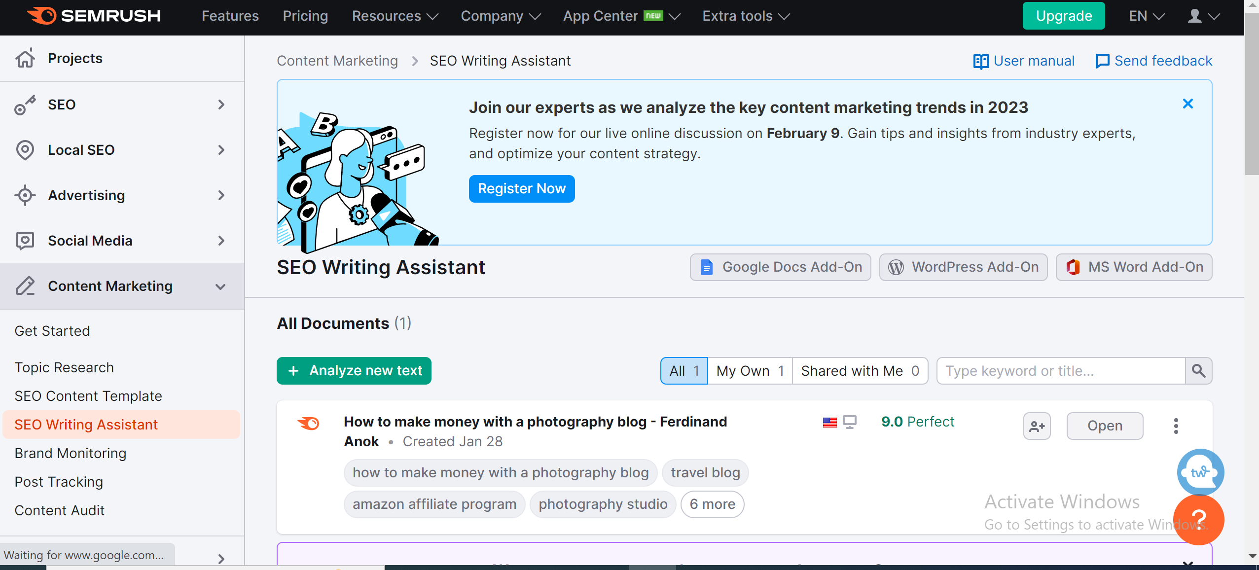Open the App Center dropdown menu
The width and height of the screenshot is (1259, 570).
622,16
